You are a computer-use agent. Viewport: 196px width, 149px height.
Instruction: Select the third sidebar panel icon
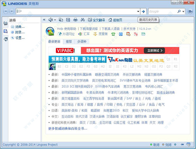[6, 39]
